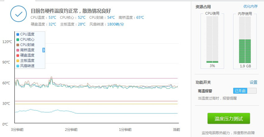Viewport: 264px width, 137px height.
Task: Open the 优化内存 link
Action: 250,7
